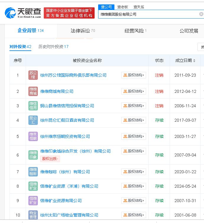Open link 维维印象城综合开发（徐州）有限公司
The image size is (204, 223).
click(x=75, y=151)
